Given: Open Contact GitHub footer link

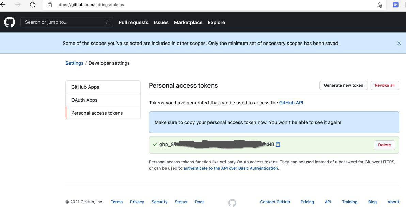Looking at the screenshot, I should coord(275,202).
